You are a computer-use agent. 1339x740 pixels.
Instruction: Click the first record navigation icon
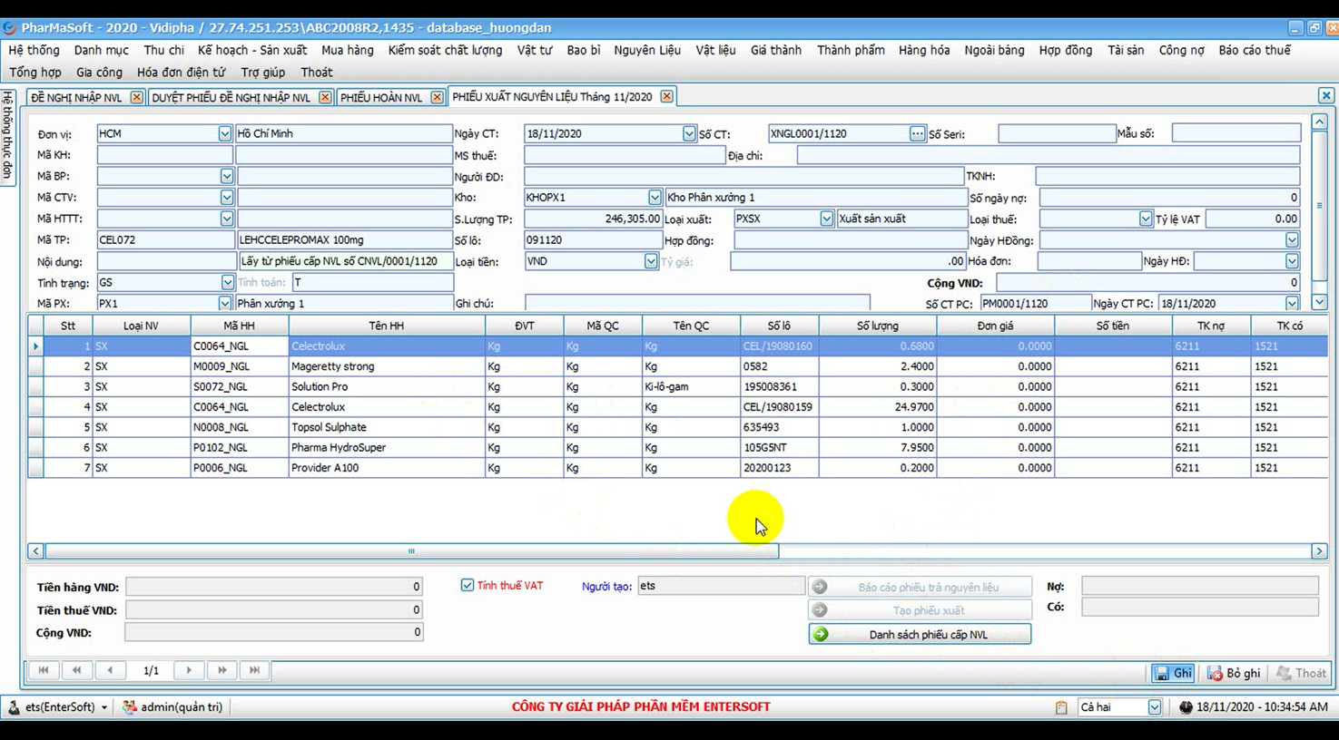(x=44, y=669)
